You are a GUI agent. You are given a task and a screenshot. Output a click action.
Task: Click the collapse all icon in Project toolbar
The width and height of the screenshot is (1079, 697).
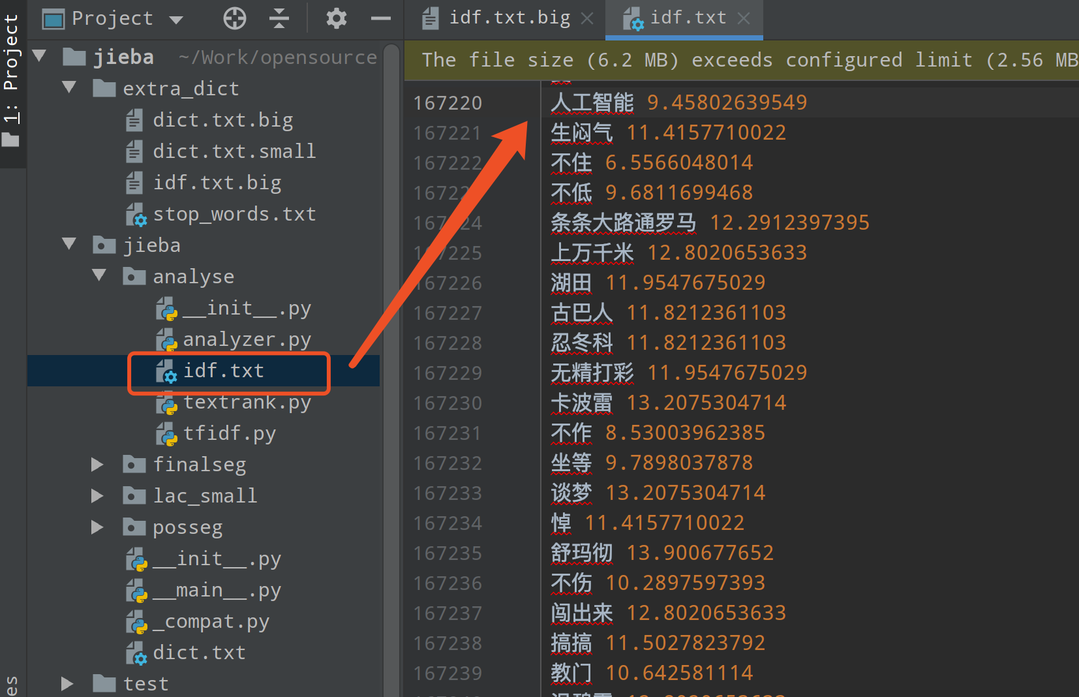coord(279,18)
